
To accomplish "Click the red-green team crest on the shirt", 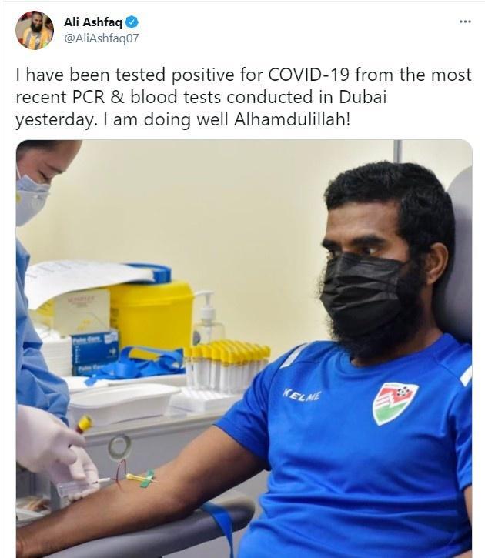I will point(395,403).
